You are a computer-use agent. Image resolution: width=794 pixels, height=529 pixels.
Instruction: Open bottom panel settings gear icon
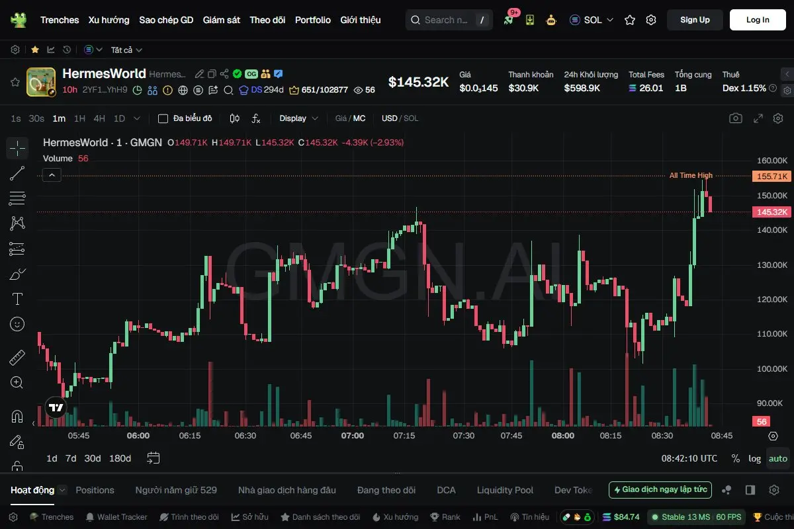(x=774, y=490)
